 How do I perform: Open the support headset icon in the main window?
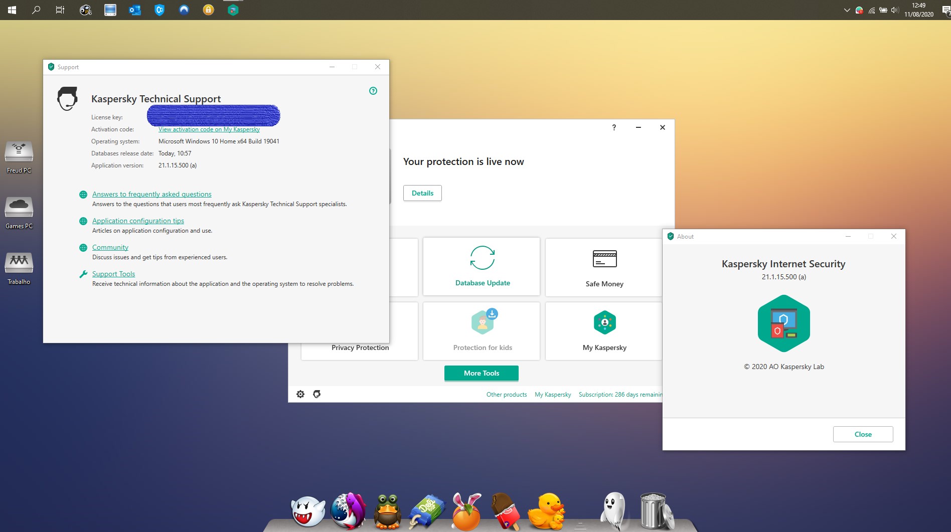(x=317, y=394)
